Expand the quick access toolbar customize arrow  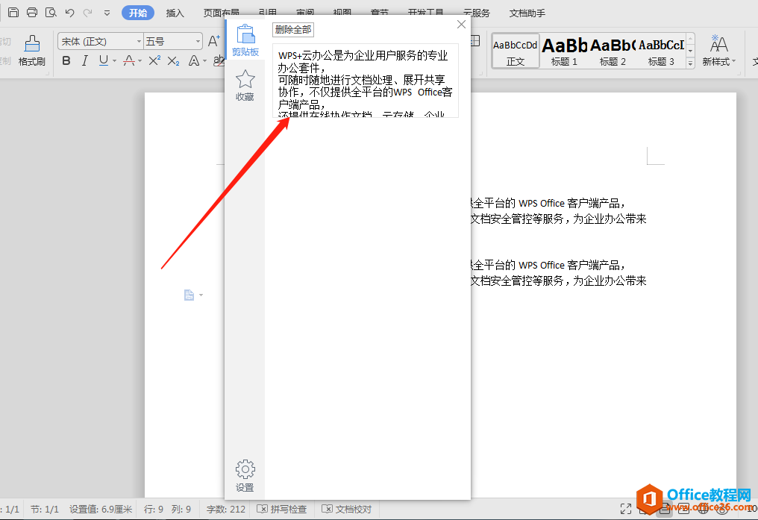click(x=107, y=13)
